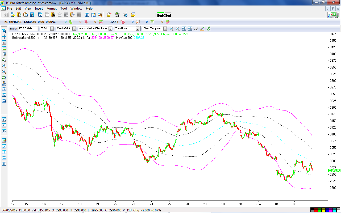Open the Format menu
341x213 pixels.
[x=52, y=8]
